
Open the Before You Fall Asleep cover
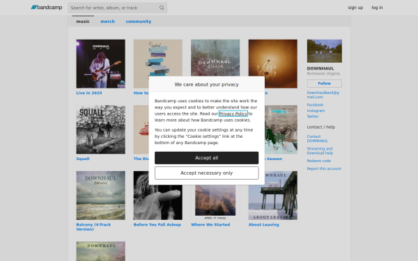[158, 203]
